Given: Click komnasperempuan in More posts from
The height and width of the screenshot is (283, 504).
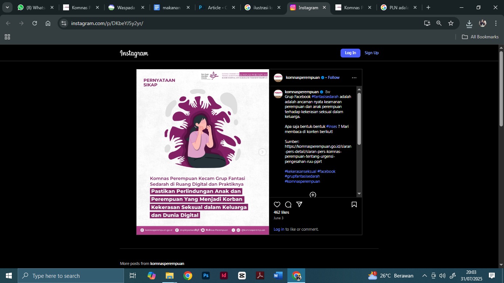Looking at the screenshot, I should point(167,263).
